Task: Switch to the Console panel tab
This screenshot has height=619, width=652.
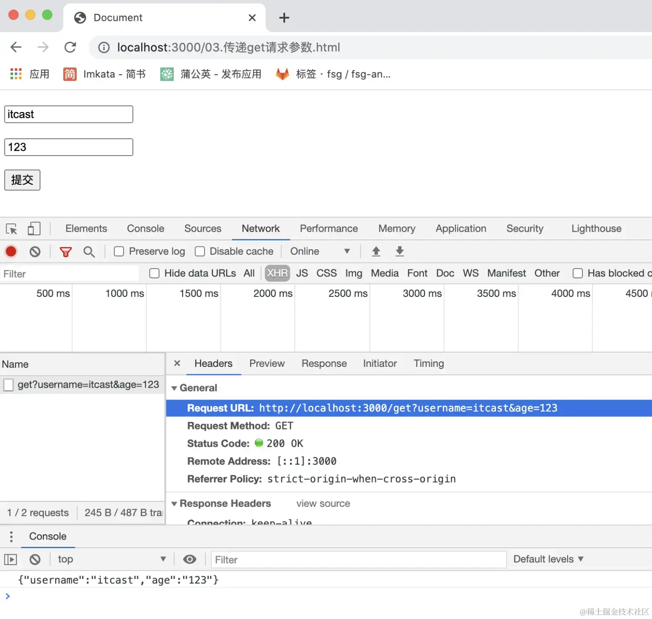Action: 146,229
